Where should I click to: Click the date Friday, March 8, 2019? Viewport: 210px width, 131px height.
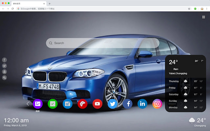[15, 125]
